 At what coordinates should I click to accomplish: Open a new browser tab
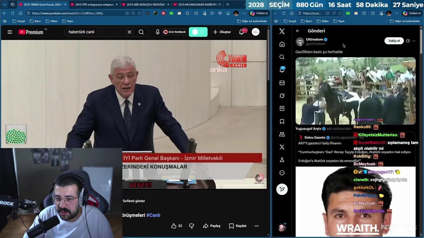[x=228, y=5]
